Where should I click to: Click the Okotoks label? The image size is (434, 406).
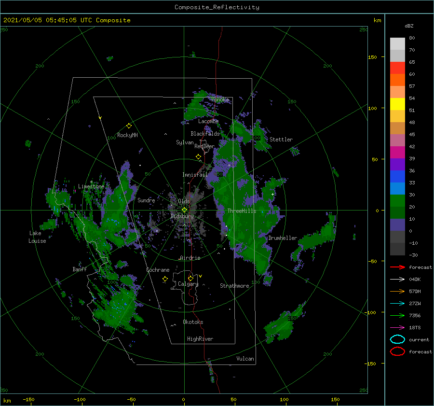[x=193, y=322]
